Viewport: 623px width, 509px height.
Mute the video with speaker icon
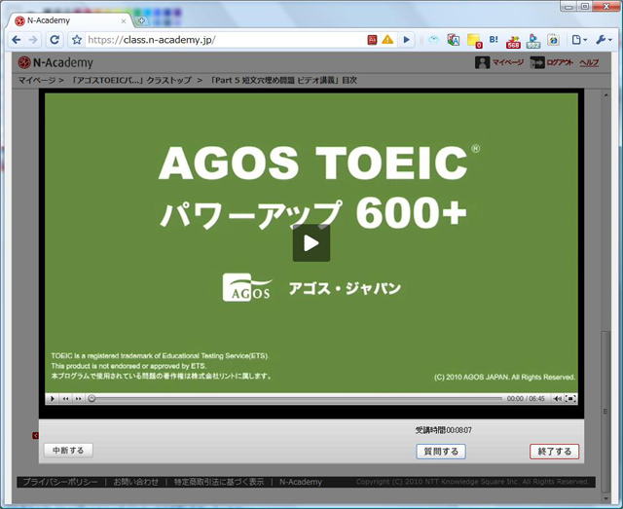(558, 398)
